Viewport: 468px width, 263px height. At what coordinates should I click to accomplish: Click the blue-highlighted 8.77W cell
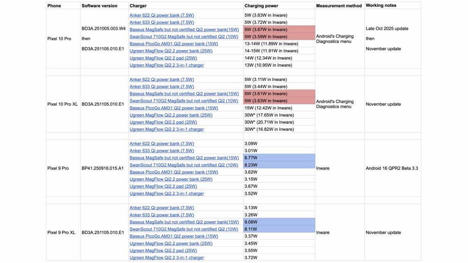279,158
